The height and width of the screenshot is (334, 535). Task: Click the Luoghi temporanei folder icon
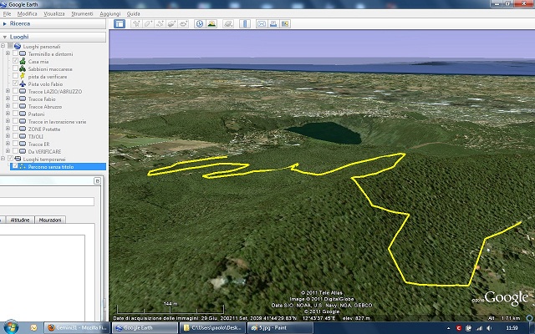pos(18,159)
